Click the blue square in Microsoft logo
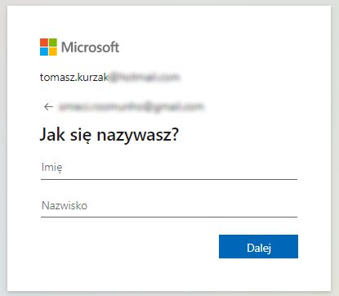The width and height of the screenshot is (339, 296). click(44, 52)
